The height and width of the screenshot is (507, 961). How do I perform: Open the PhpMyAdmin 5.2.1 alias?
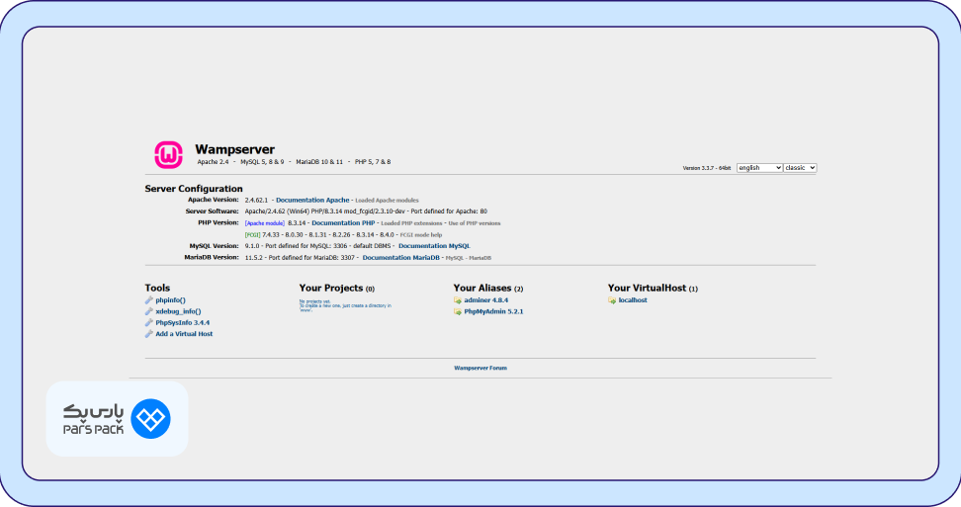click(x=494, y=311)
